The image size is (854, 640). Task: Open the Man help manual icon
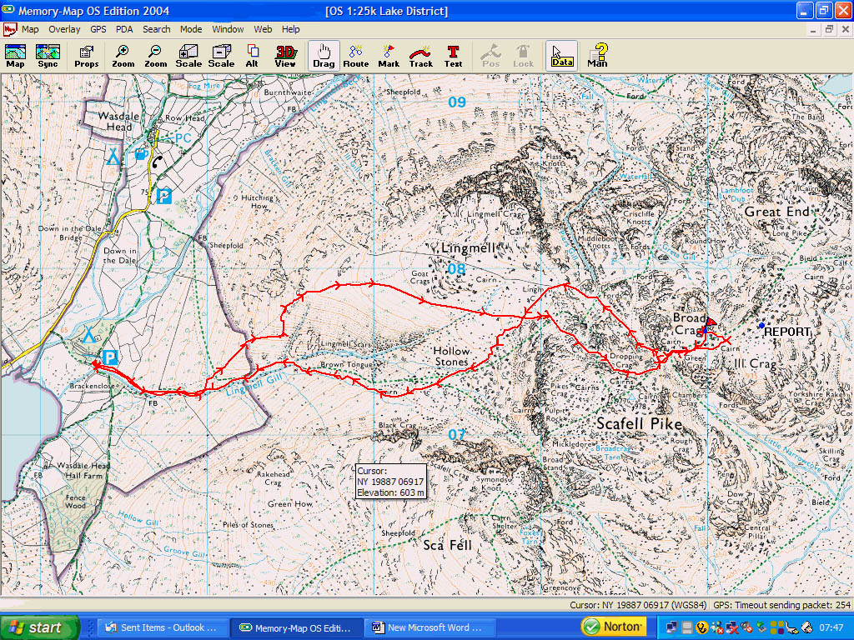pos(597,56)
